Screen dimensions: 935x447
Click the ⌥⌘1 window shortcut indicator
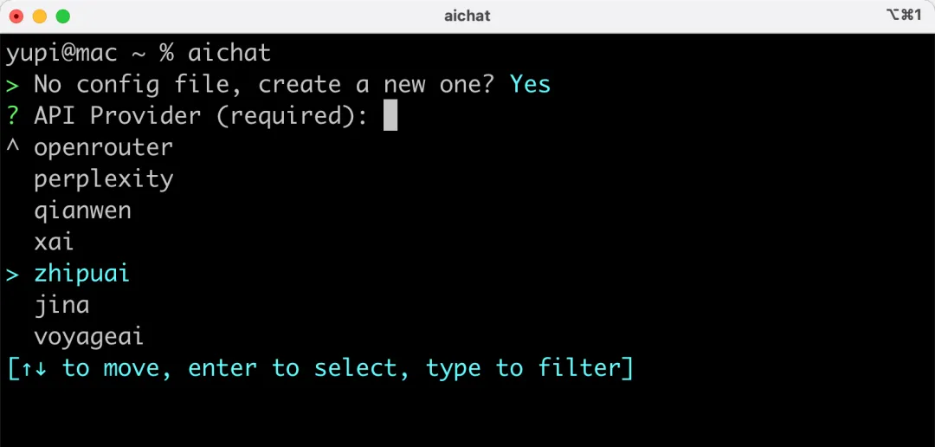(x=904, y=15)
